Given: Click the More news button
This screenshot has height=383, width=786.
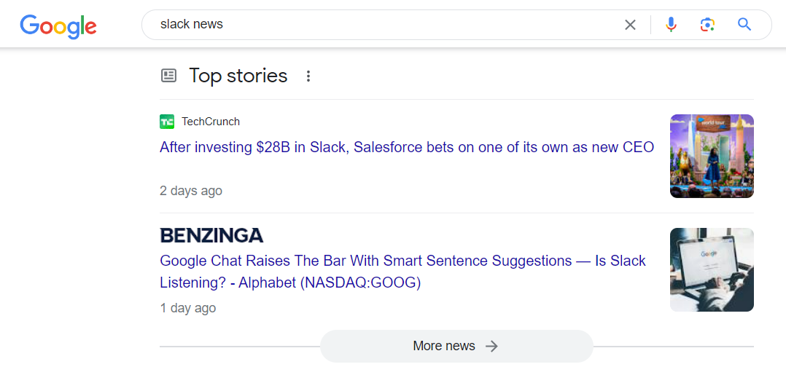Looking at the screenshot, I should tap(444, 346).
